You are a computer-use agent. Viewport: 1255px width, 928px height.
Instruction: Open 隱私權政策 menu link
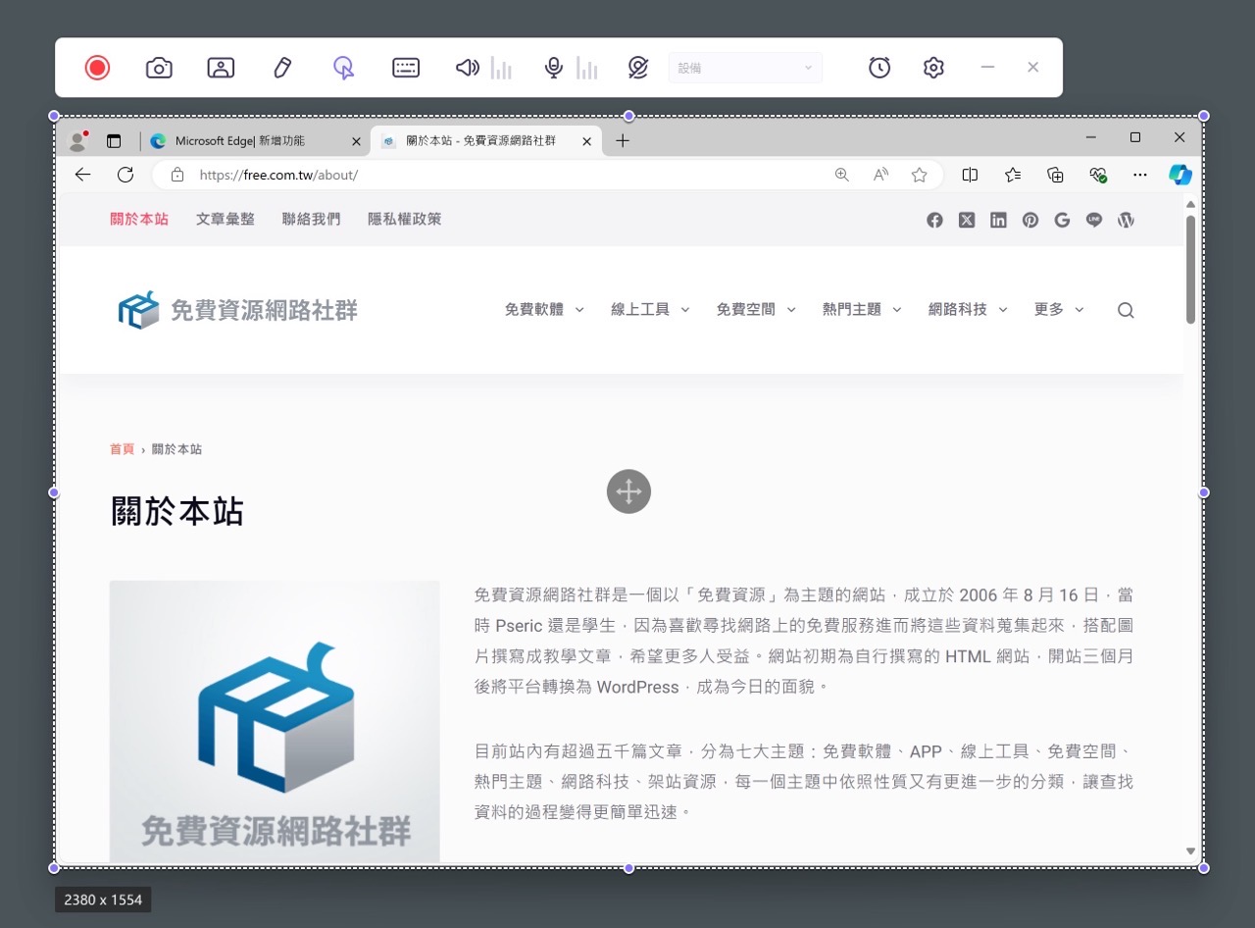405,219
